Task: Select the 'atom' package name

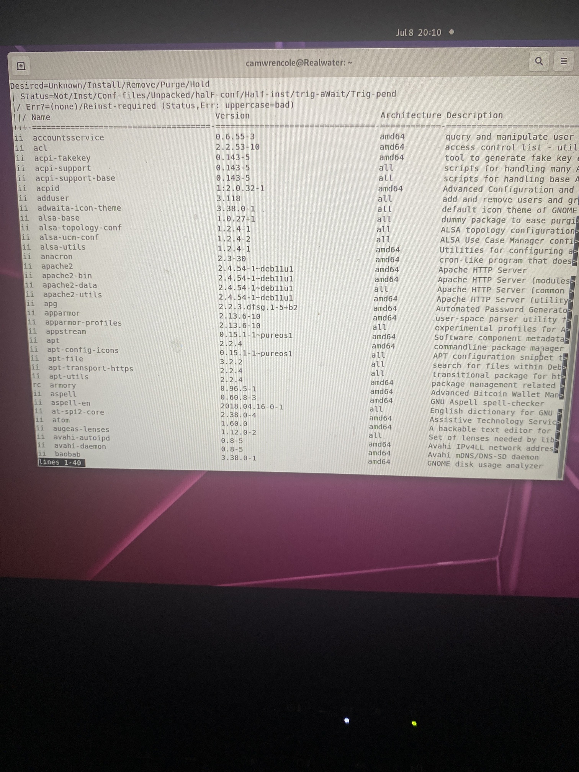Action: tap(61, 420)
